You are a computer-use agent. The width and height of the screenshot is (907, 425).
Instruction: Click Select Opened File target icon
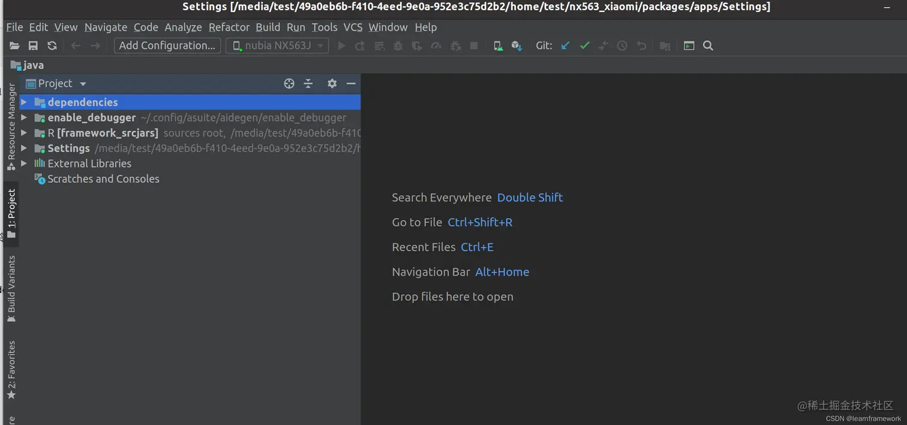pyautogui.click(x=289, y=83)
